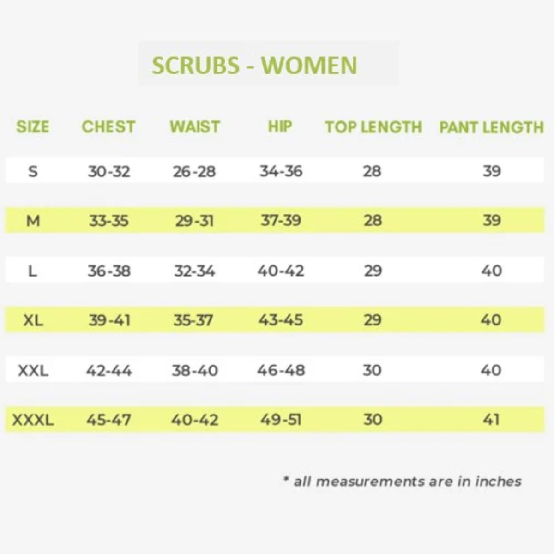554x554 pixels.
Task: Click chest measurement 30-32
Action: 109,171
